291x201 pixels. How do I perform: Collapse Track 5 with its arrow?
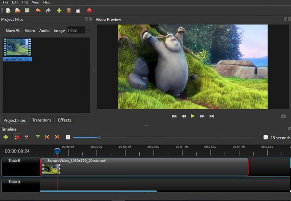coord(5,161)
